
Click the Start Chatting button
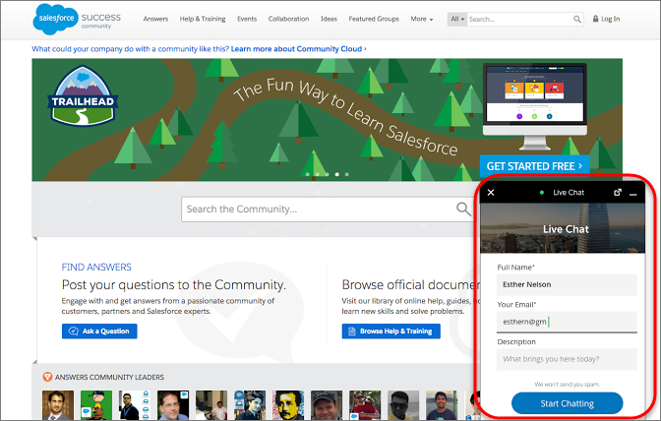(567, 403)
